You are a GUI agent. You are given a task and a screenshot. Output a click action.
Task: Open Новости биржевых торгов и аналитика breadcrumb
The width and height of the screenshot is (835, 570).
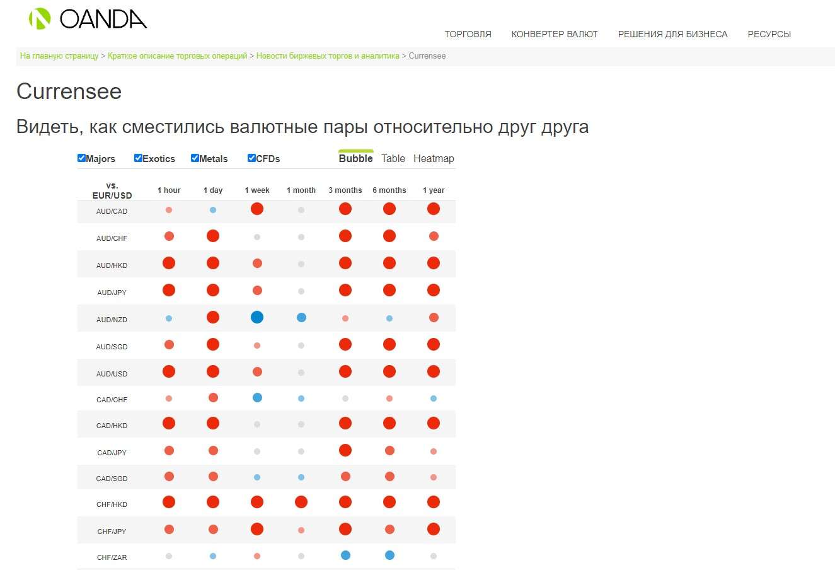click(328, 56)
